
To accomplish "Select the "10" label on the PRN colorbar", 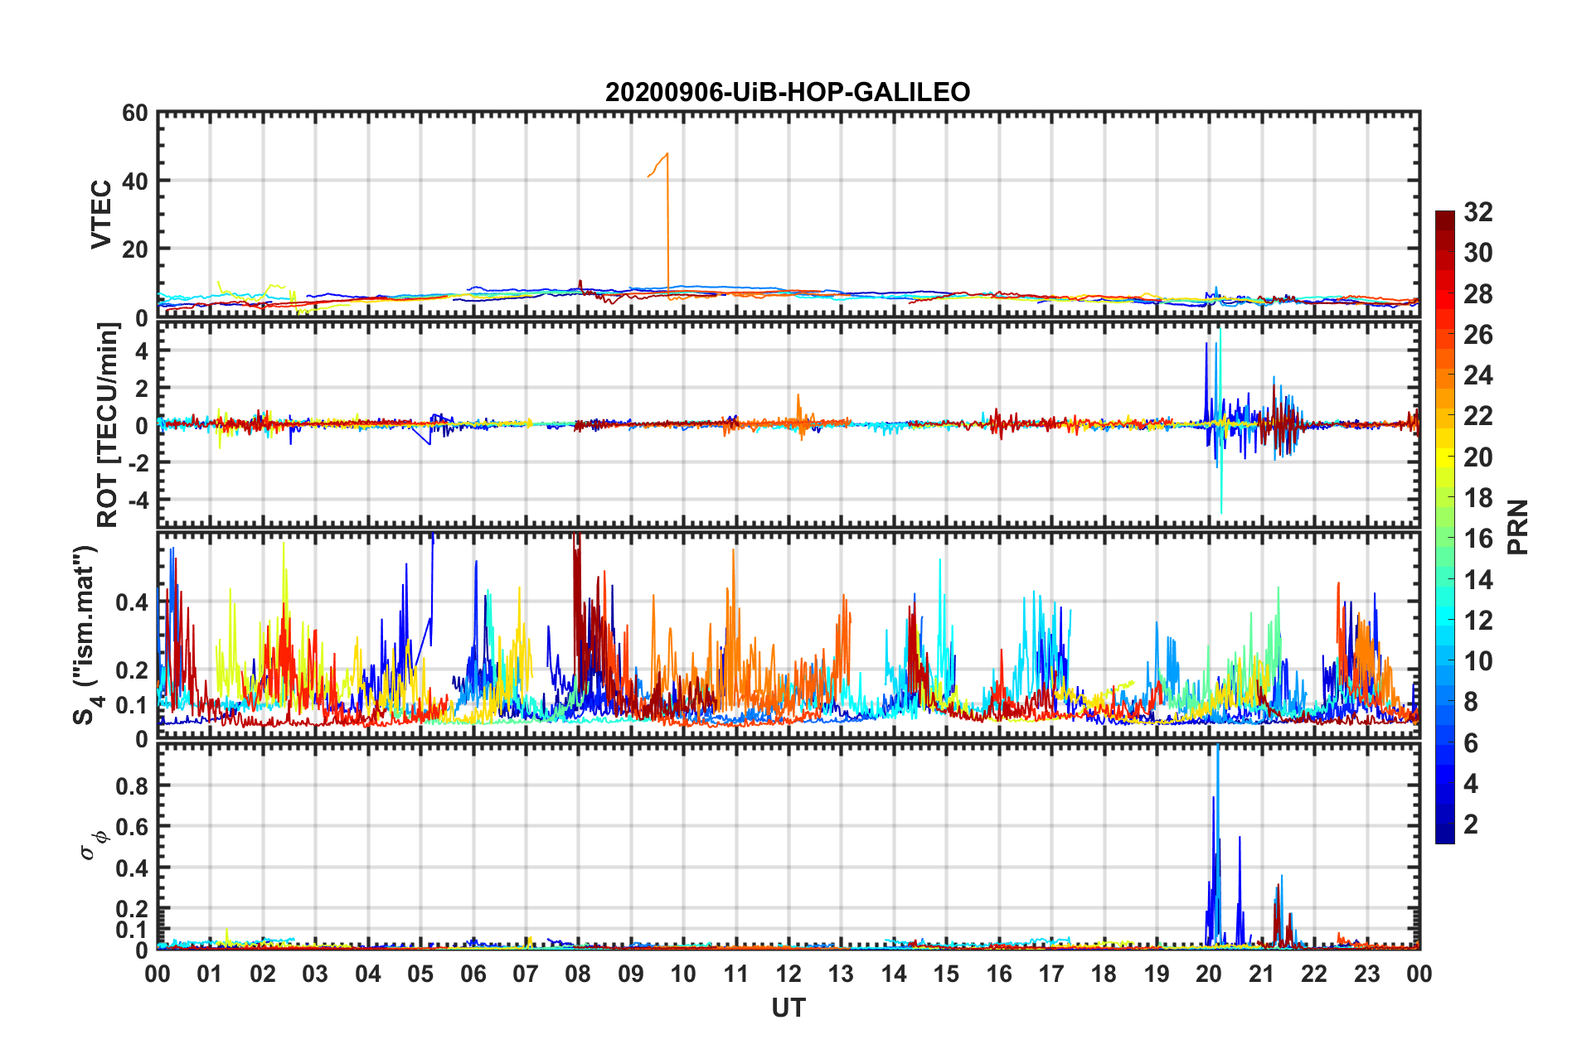I will click(x=1478, y=661).
